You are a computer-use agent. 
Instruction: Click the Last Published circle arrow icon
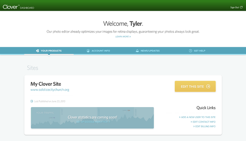(x=32, y=101)
